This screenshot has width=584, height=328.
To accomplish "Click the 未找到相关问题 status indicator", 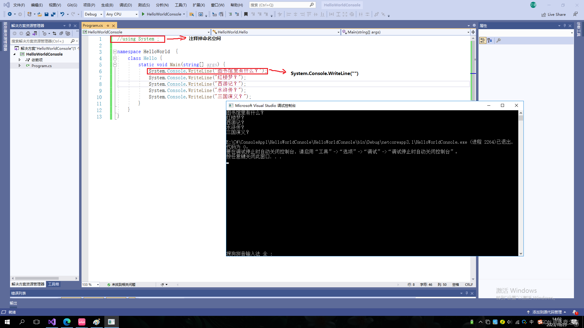I will pyautogui.click(x=121, y=285).
